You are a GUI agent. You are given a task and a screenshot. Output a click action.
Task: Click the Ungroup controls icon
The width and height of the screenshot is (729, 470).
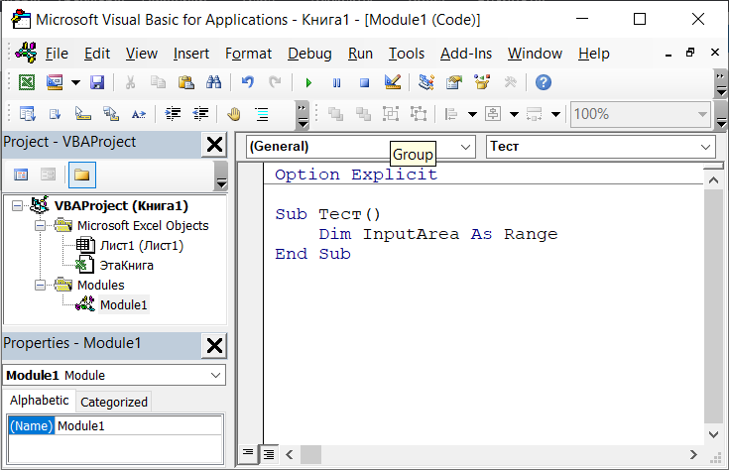point(419,114)
